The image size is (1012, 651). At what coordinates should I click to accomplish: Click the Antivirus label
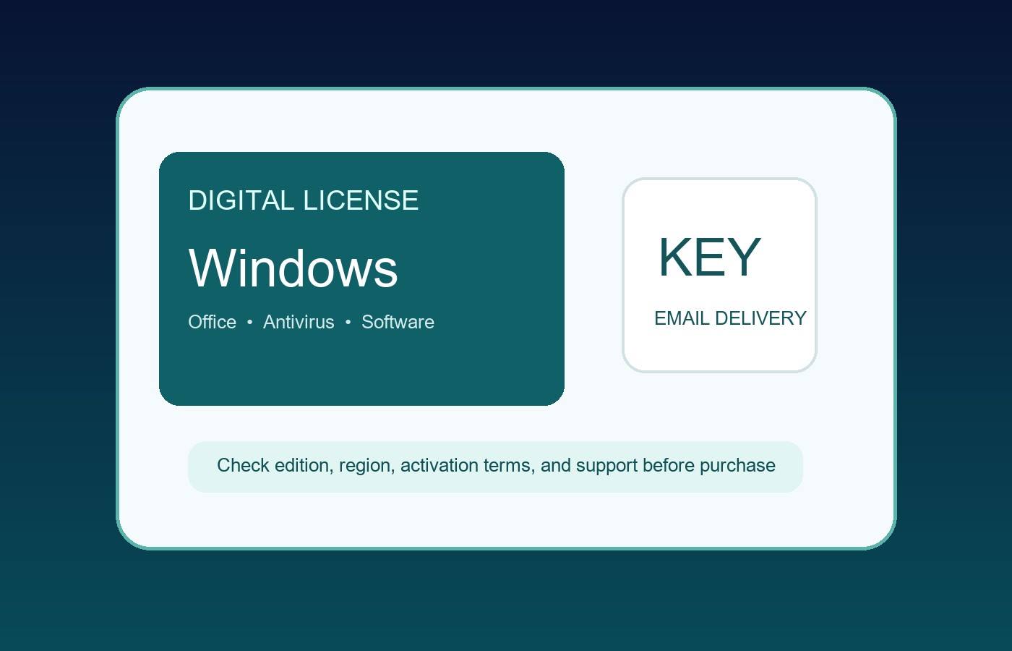click(x=299, y=322)
